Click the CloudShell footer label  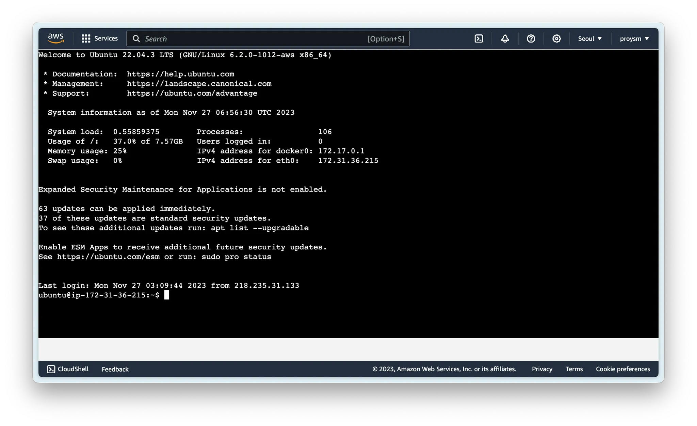73,369
